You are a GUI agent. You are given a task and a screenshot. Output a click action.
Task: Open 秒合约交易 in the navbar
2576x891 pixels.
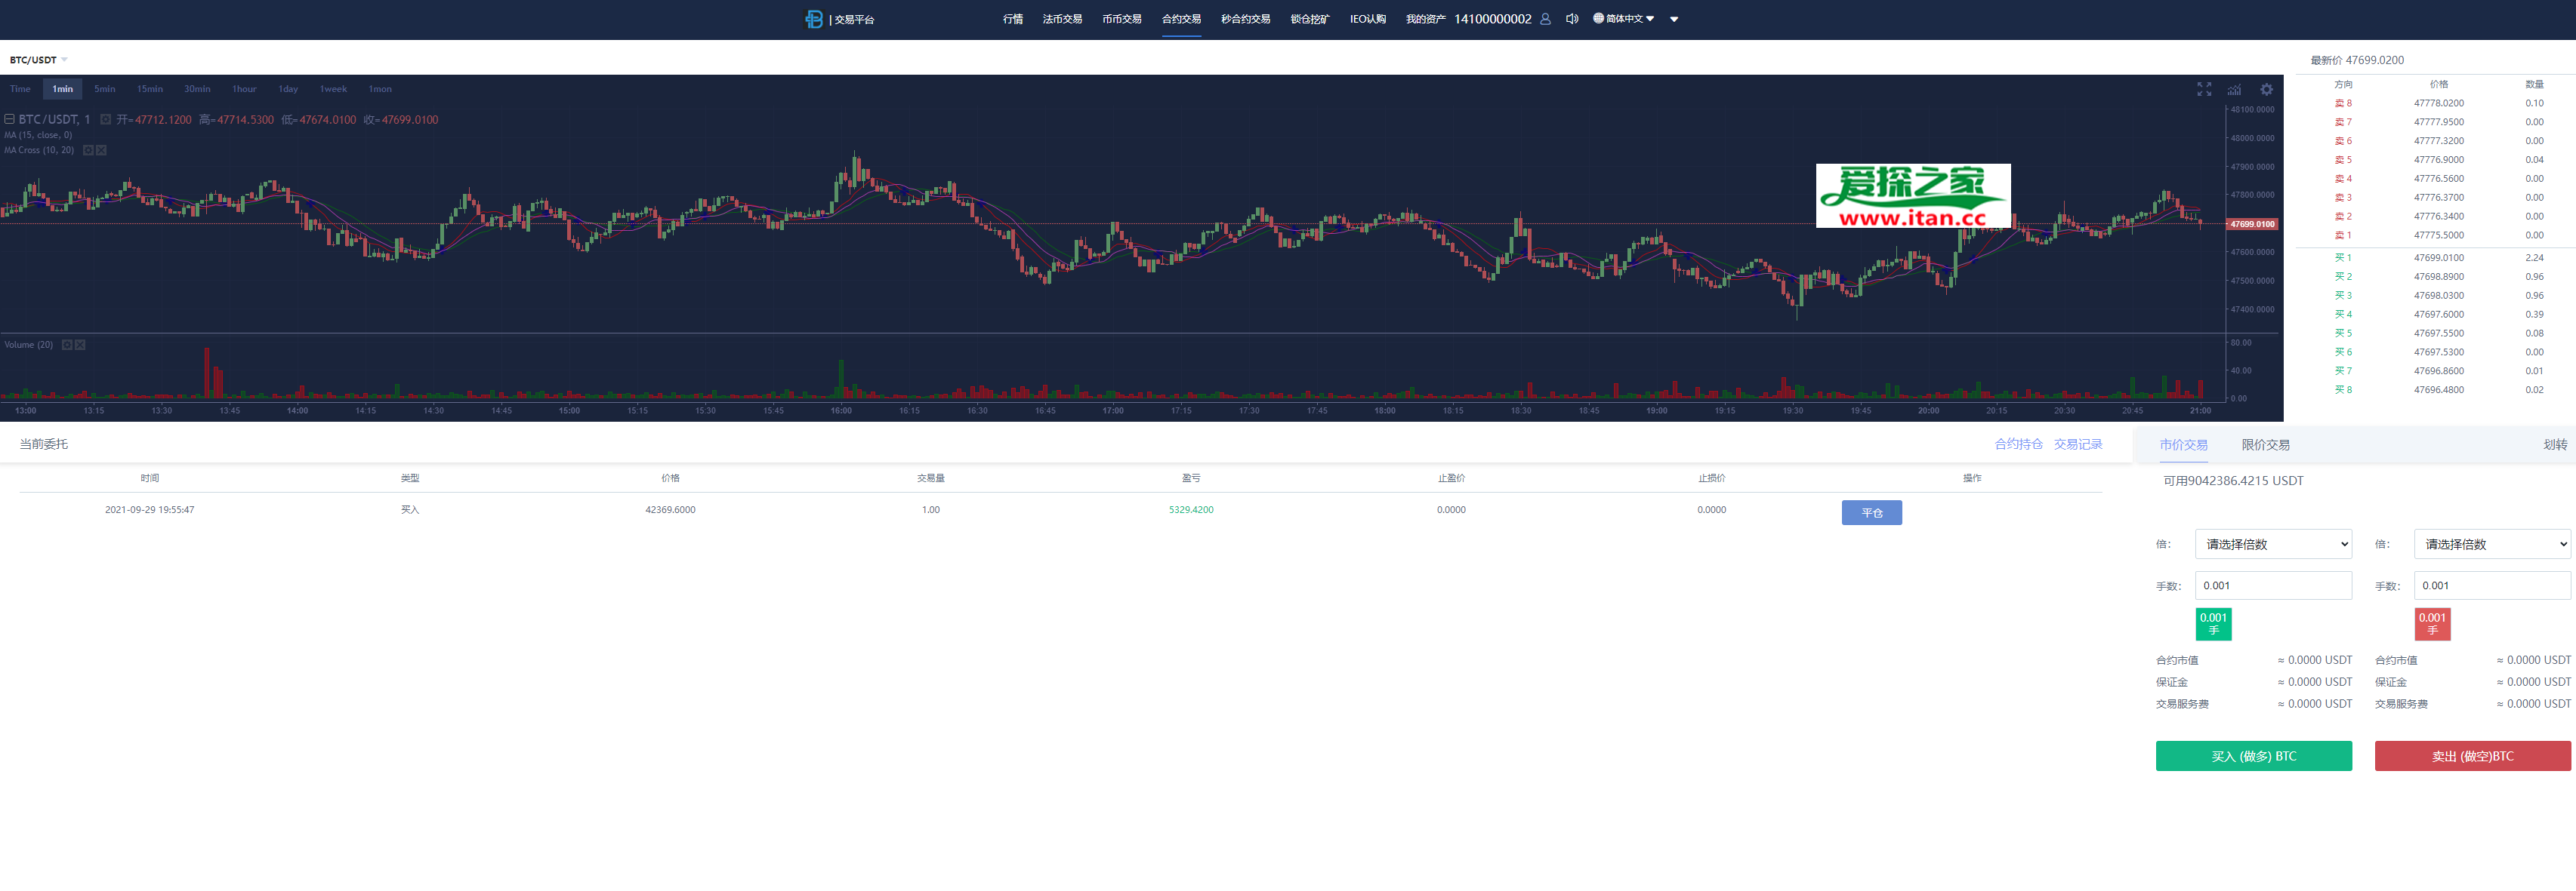(x=1245, y=19)
